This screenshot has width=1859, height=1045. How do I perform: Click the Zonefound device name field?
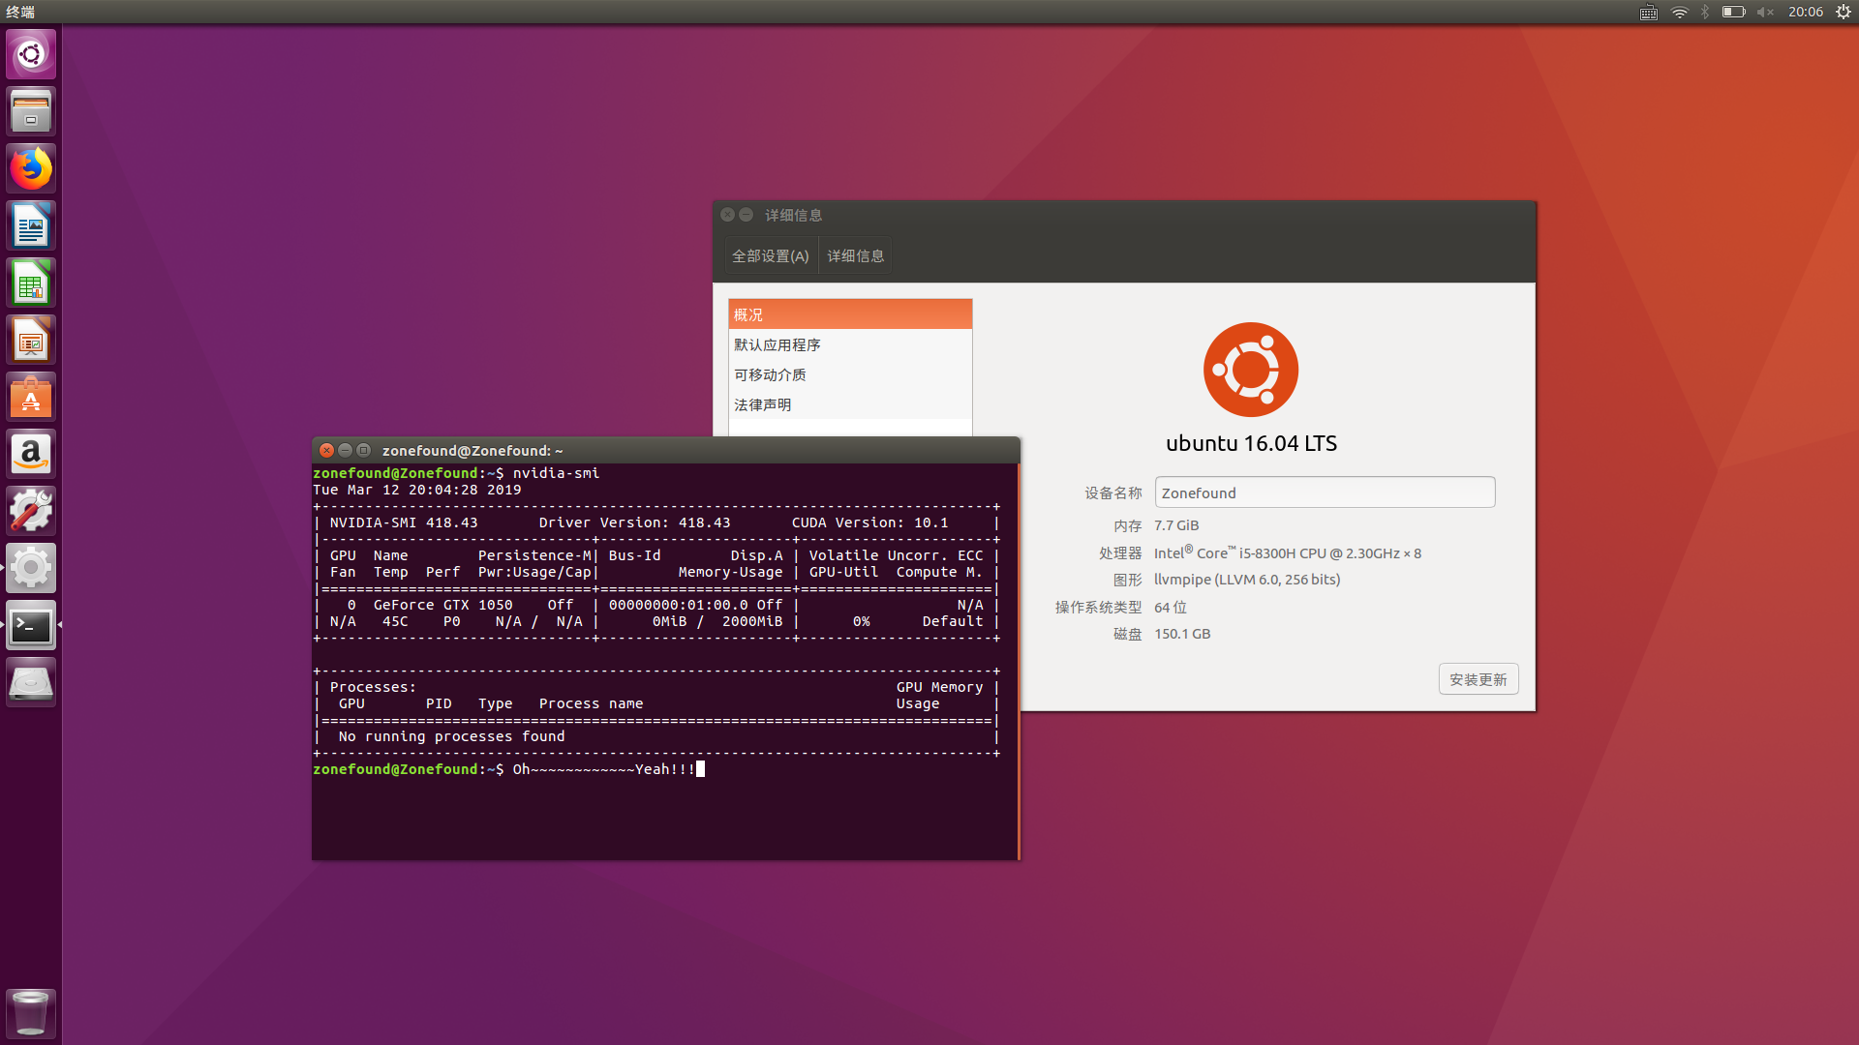[1325, 493]
